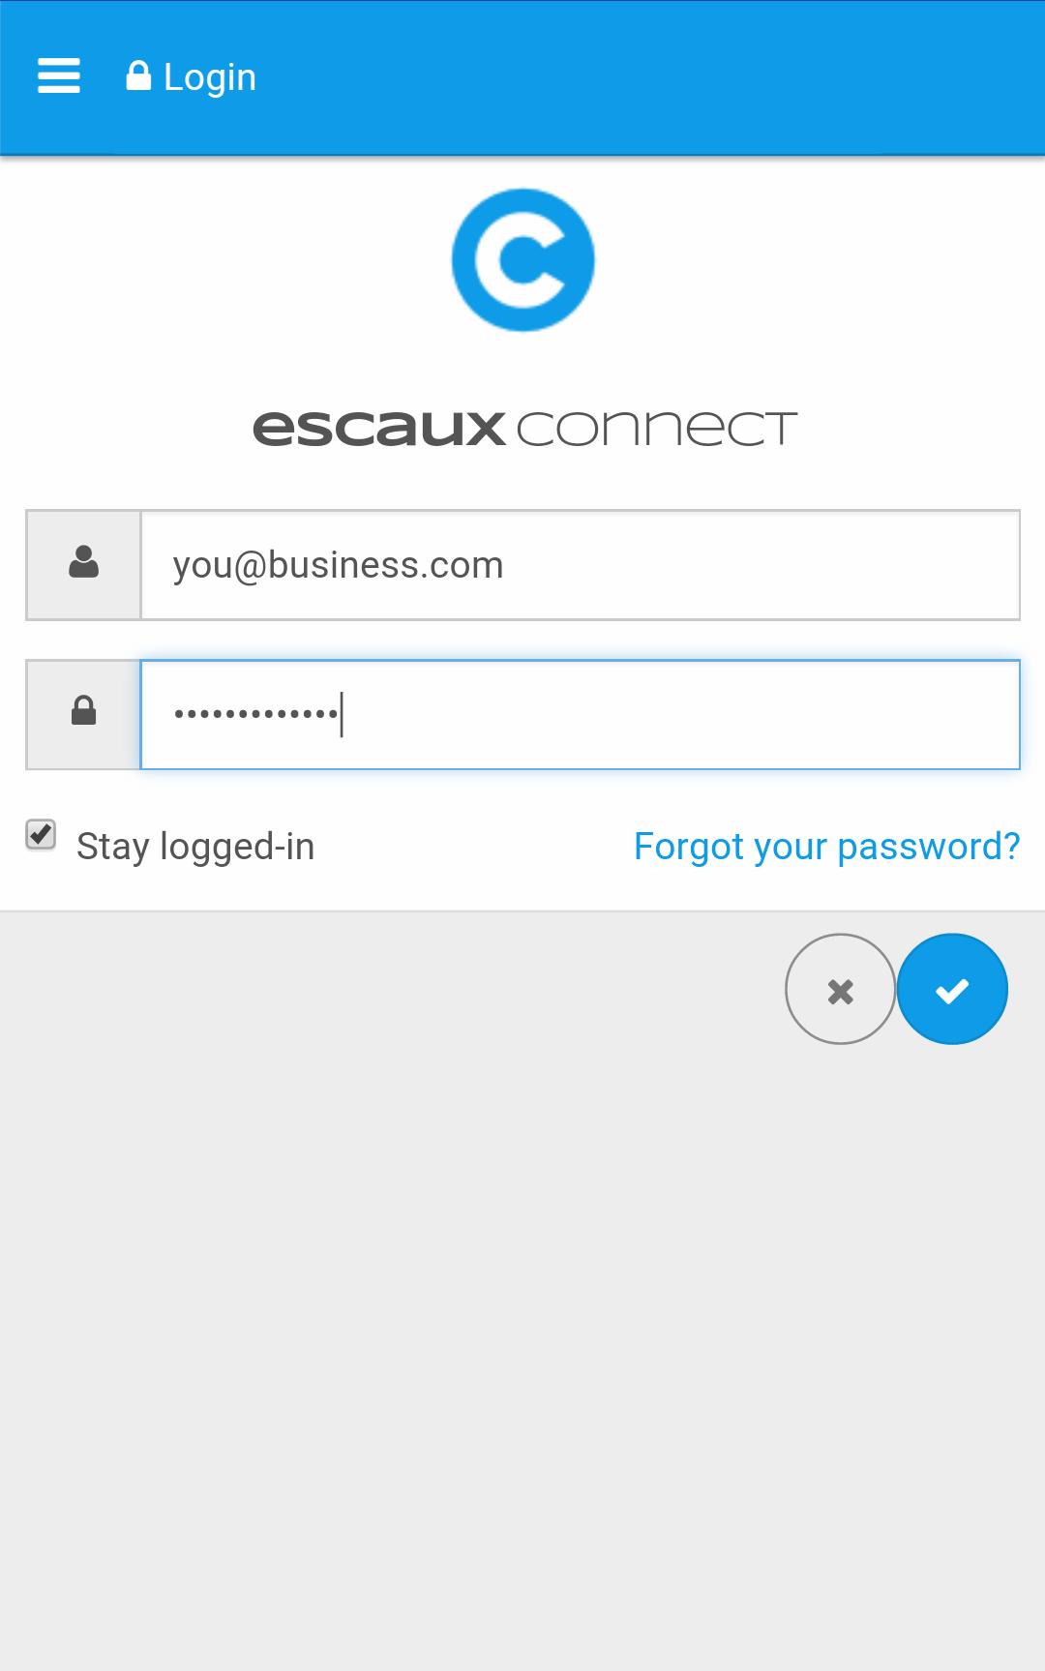The height and width of the screenshot is (1671, 1045).
Task: Click blank space right of email text
Action: tap(764, 565)
